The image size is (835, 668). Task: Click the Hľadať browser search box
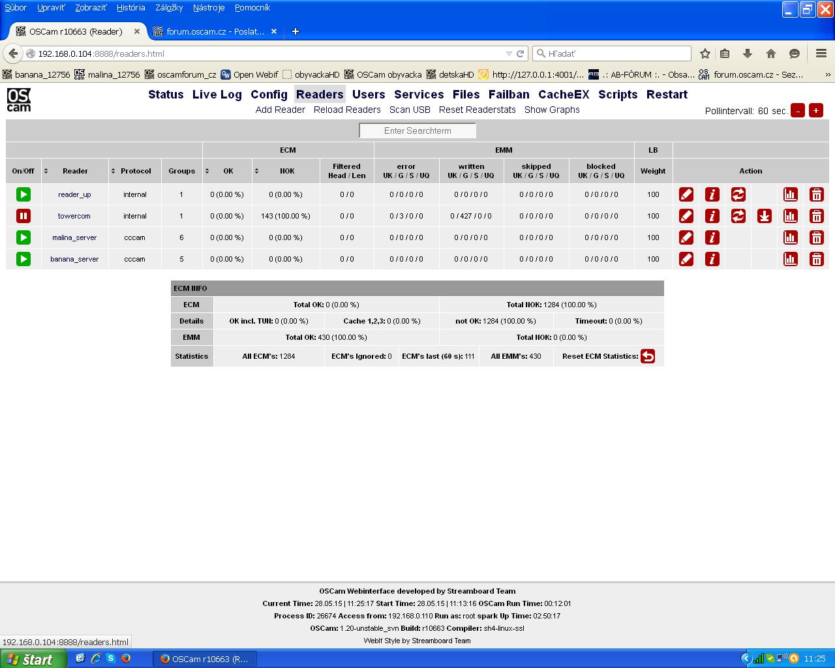(x=612, y=53)
